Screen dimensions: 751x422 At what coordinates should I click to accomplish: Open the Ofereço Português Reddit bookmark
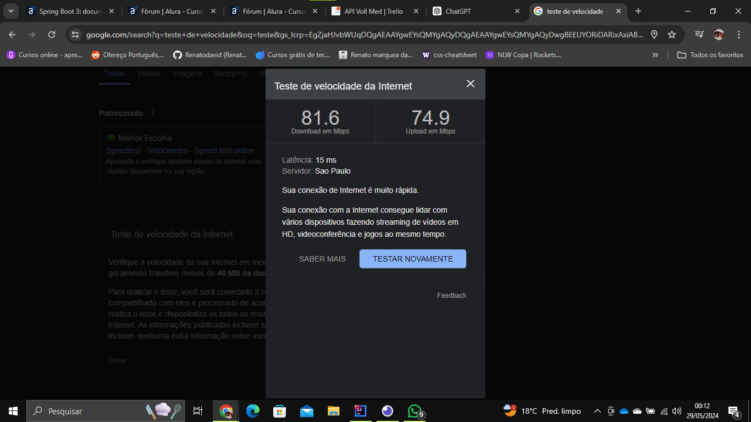128,55
